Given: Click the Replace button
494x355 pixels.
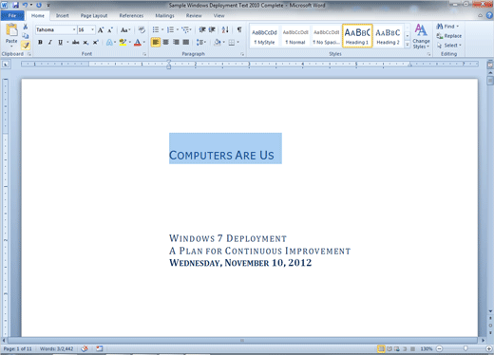Looking at the screenshot, I should [x=449, y=36].
